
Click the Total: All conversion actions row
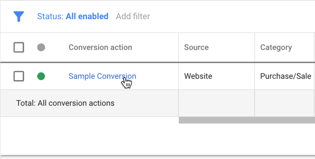65,103
